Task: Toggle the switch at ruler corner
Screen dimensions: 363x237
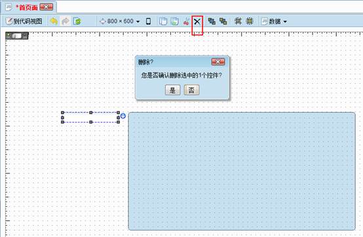Action: point(17,35)
